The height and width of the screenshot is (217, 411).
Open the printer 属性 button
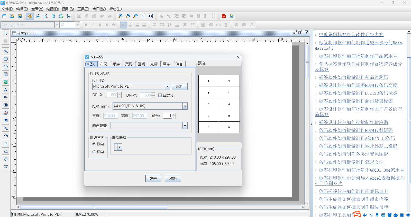[179, 87]
